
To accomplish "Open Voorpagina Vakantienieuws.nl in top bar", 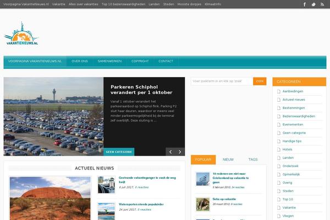I will coord(26,4).
